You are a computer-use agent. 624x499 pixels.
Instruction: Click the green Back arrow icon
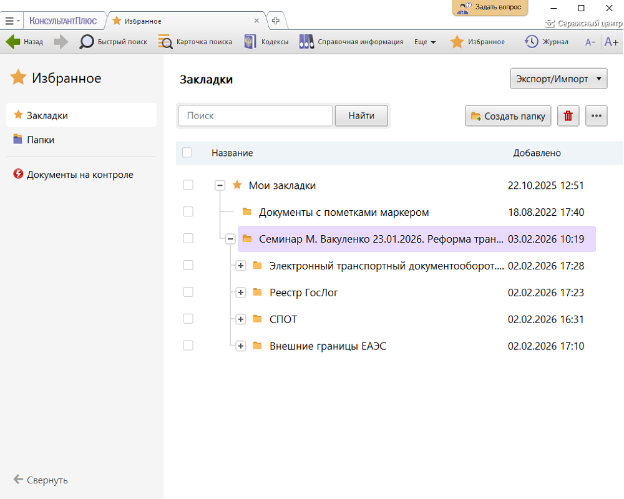point(13,42)
